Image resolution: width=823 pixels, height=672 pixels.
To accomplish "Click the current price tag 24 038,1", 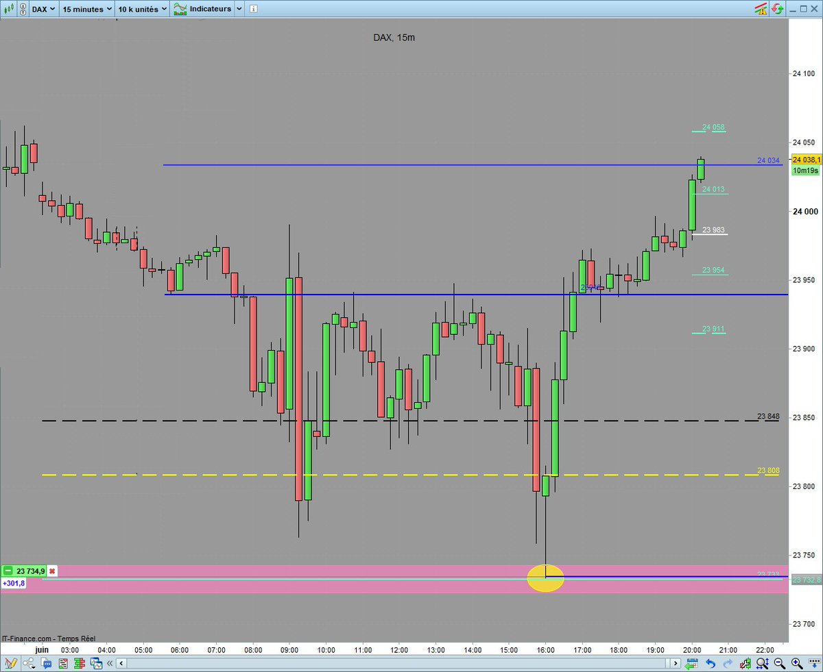I will (807, 160).
